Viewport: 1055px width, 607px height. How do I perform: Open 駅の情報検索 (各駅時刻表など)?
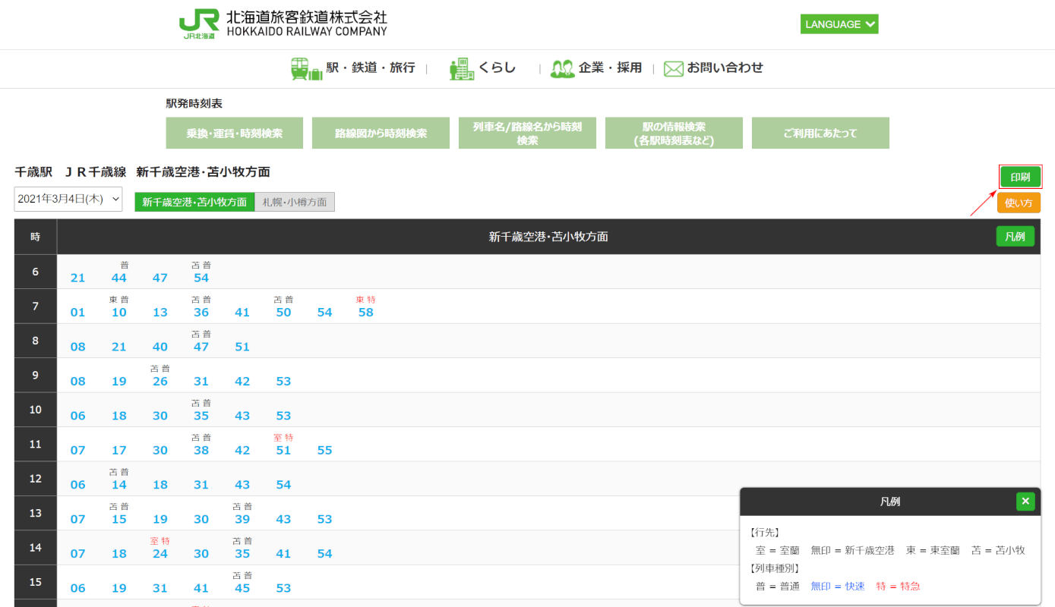pyautogui.click(x=674, y=133)
